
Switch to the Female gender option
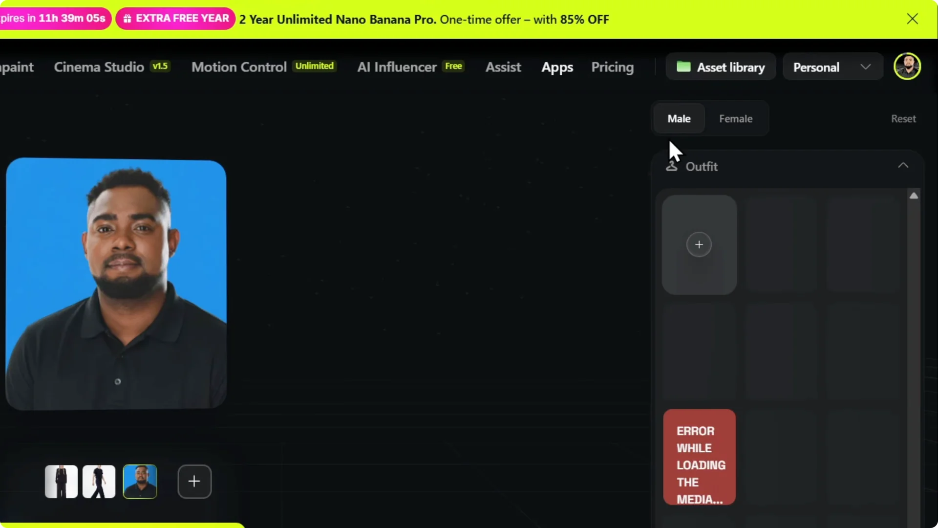736,118
